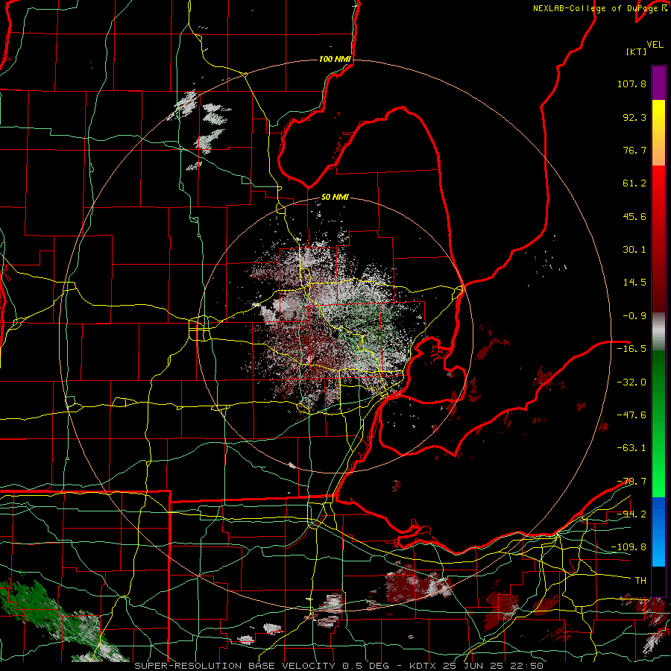Click the [KT] units label
This screenshot has width=671, height=671.
tap(637, 51)
